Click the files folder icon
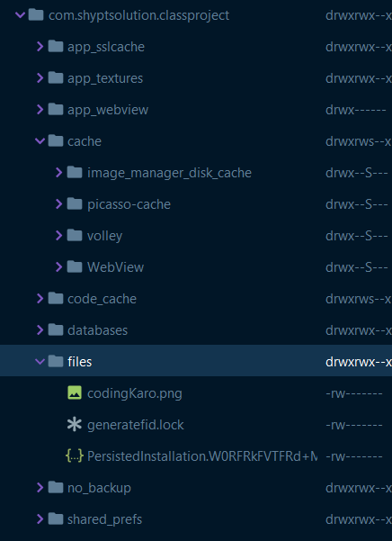This screenshot has width=392, height=541. (56, 361)
